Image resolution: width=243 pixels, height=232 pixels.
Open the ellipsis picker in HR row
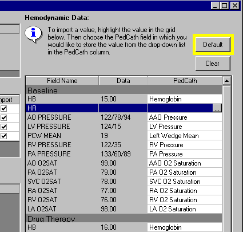[x=217, y=108]
